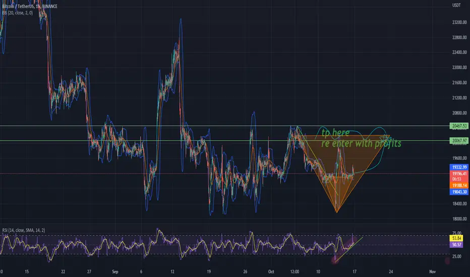
Task: Click the USDT currency label on the price axis
Action: tap(456, 5)
